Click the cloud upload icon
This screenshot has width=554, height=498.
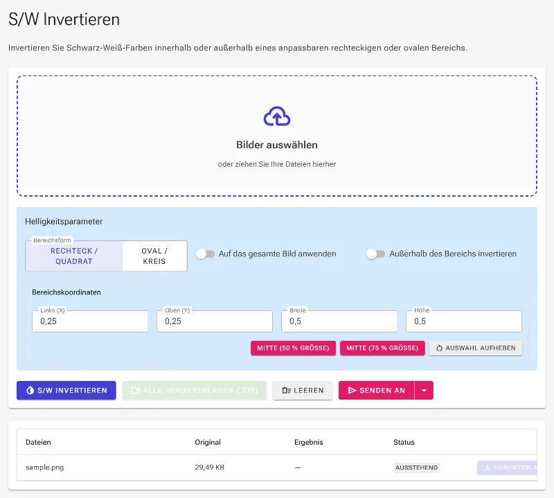[x=276, y=116]
